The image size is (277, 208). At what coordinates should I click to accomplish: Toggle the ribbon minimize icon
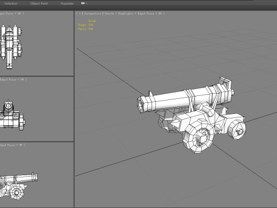pyautogui.click(x=83, y=3)
